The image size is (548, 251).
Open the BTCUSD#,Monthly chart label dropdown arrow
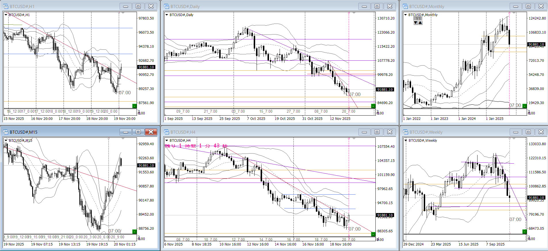tap(406, 15)
